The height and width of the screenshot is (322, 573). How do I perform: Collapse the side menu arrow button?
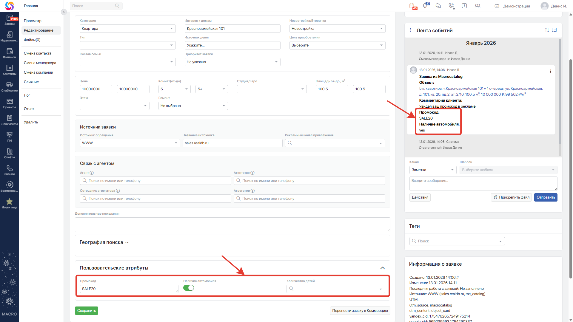click(x=64, y=12)
